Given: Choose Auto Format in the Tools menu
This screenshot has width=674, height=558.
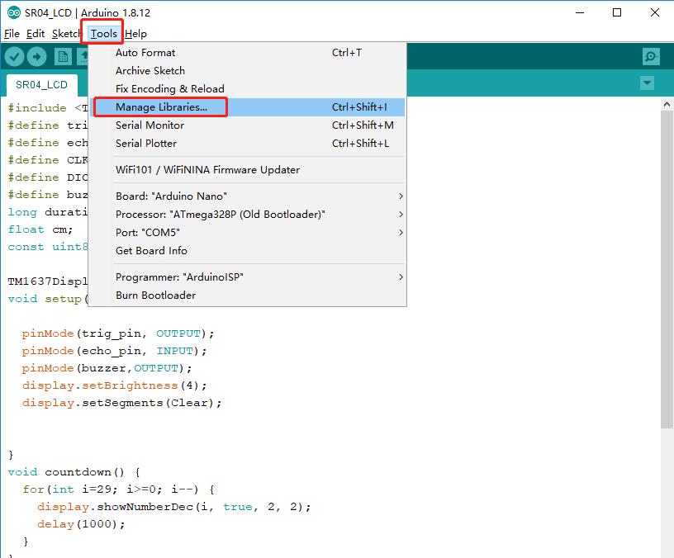Looking at the screenshot, I should tap(145, 53).
